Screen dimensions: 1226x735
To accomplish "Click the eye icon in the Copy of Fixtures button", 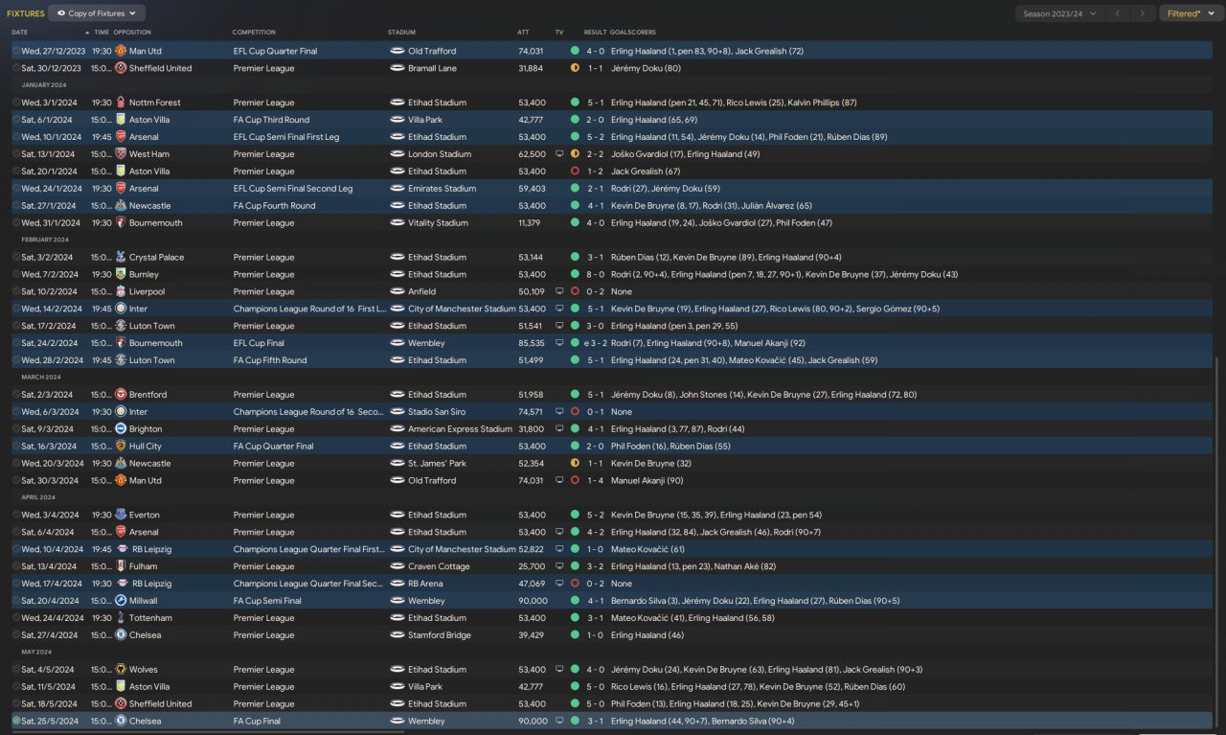I will [62, 13].
